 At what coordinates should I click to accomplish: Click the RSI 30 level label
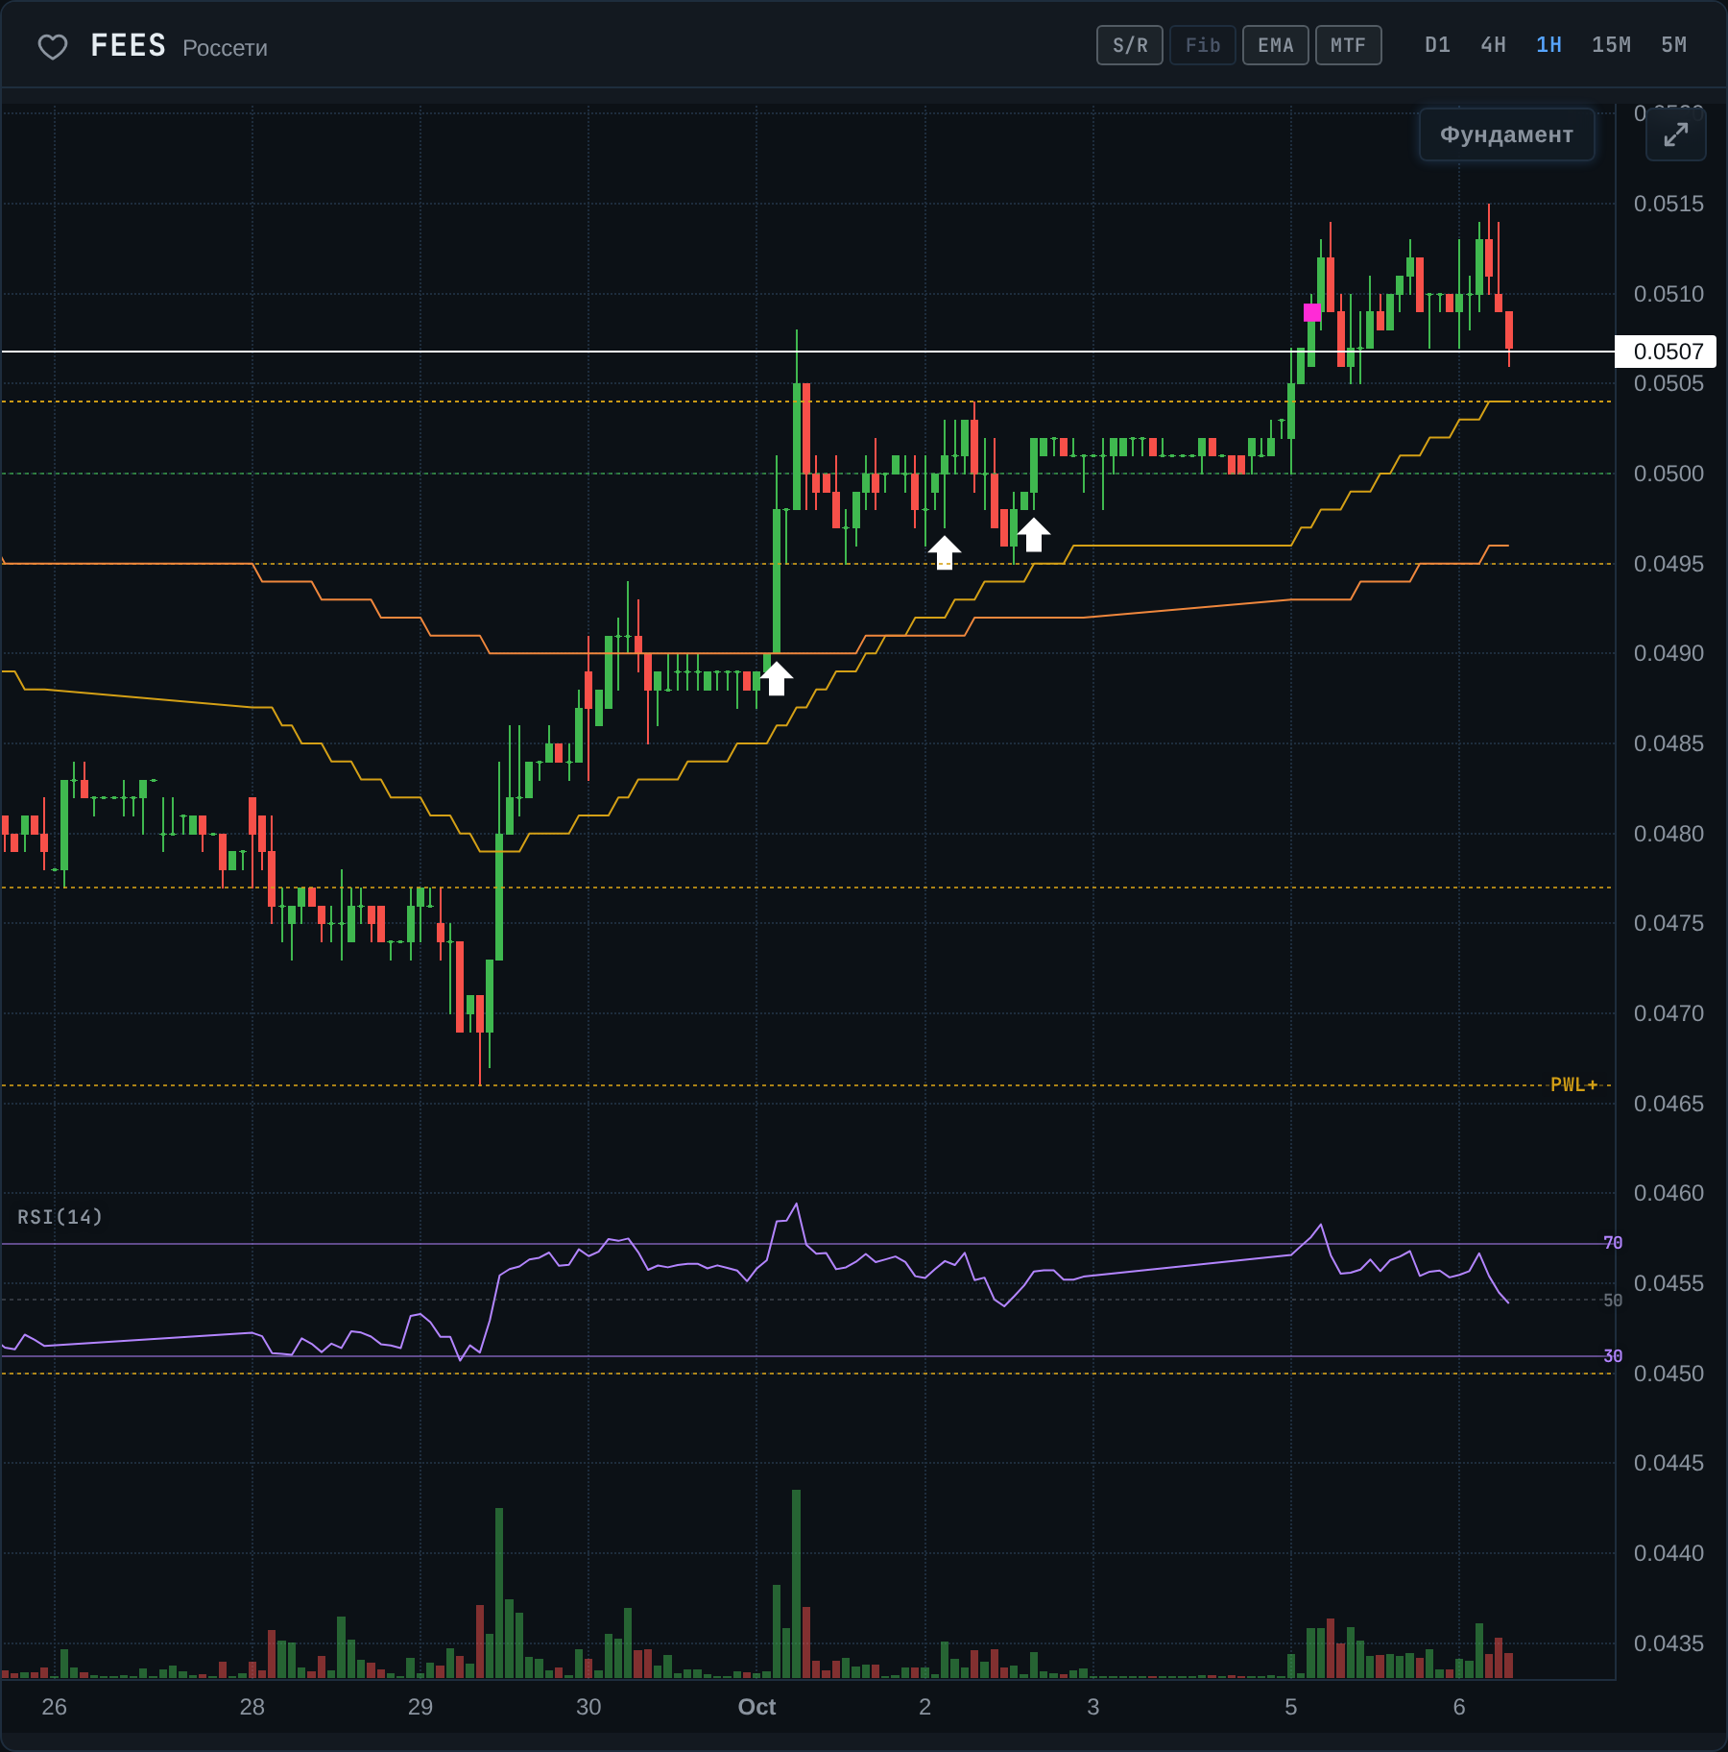pos(1613,1356)
